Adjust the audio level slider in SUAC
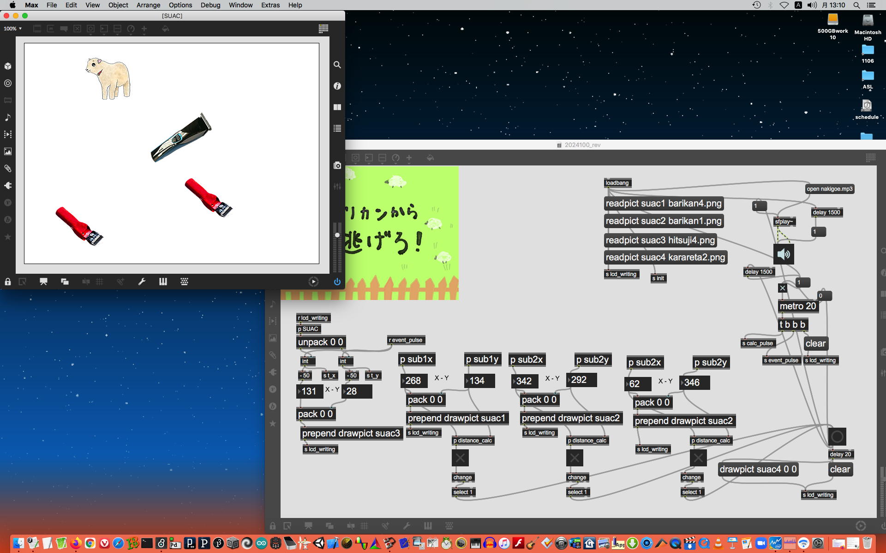 point(337,235)
